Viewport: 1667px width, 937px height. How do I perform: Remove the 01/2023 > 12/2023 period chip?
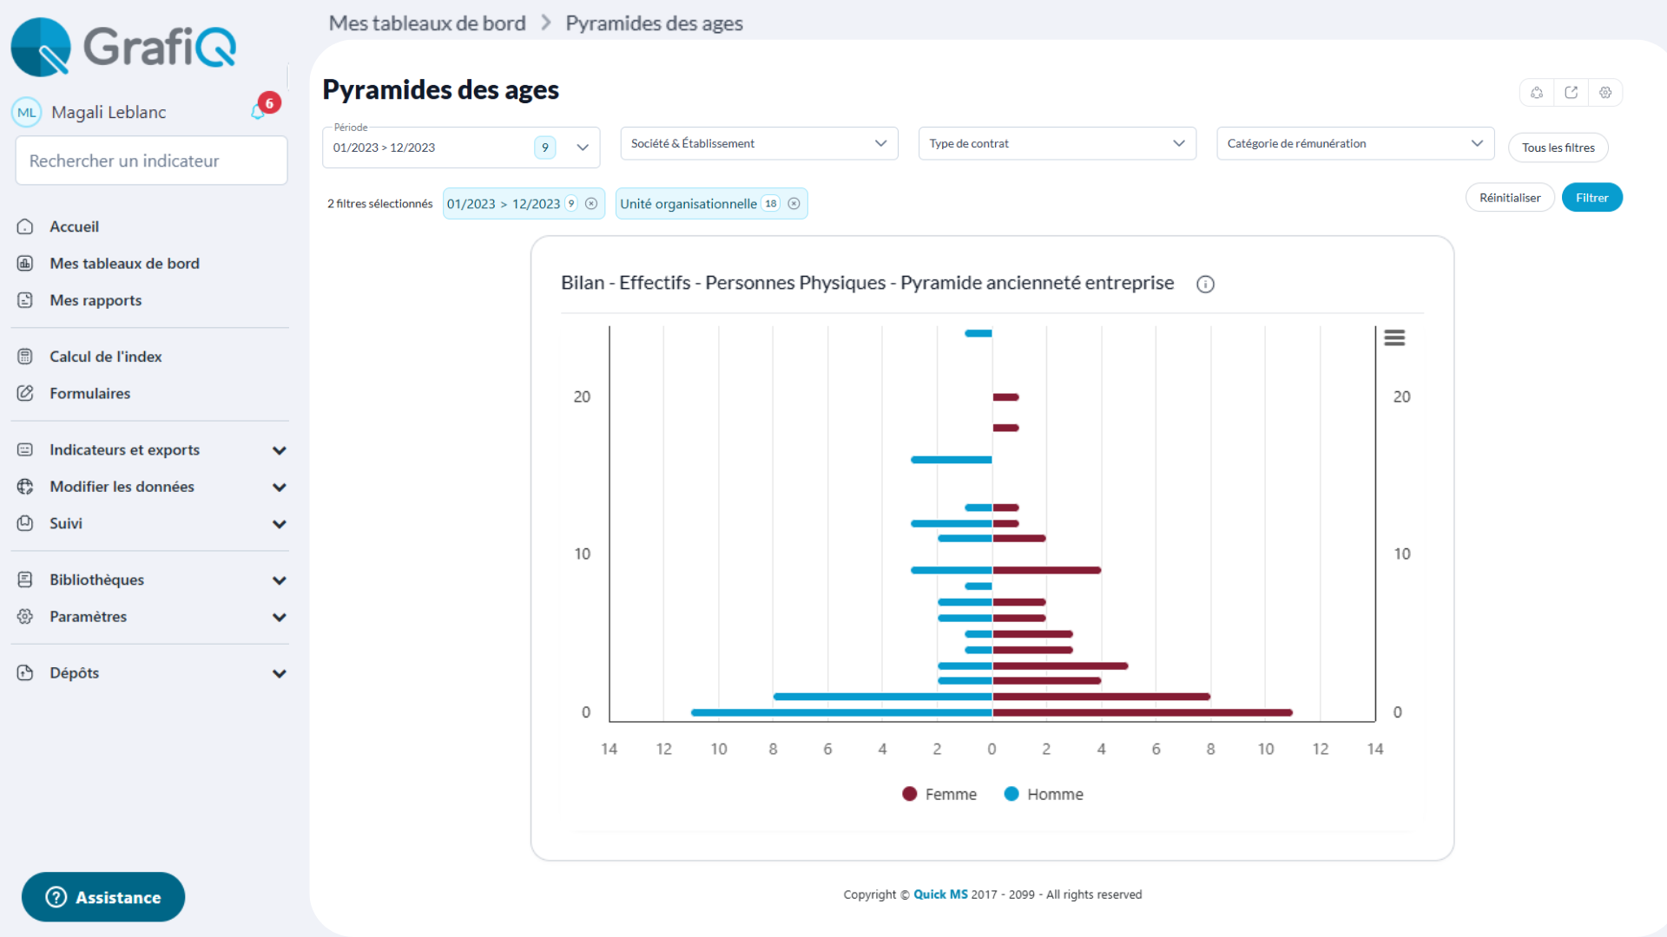591,204
